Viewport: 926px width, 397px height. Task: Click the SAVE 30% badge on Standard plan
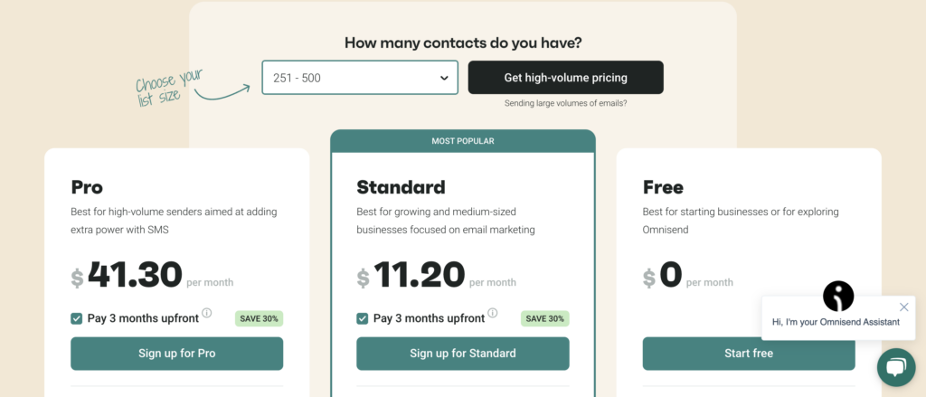(x=545, y=318)
